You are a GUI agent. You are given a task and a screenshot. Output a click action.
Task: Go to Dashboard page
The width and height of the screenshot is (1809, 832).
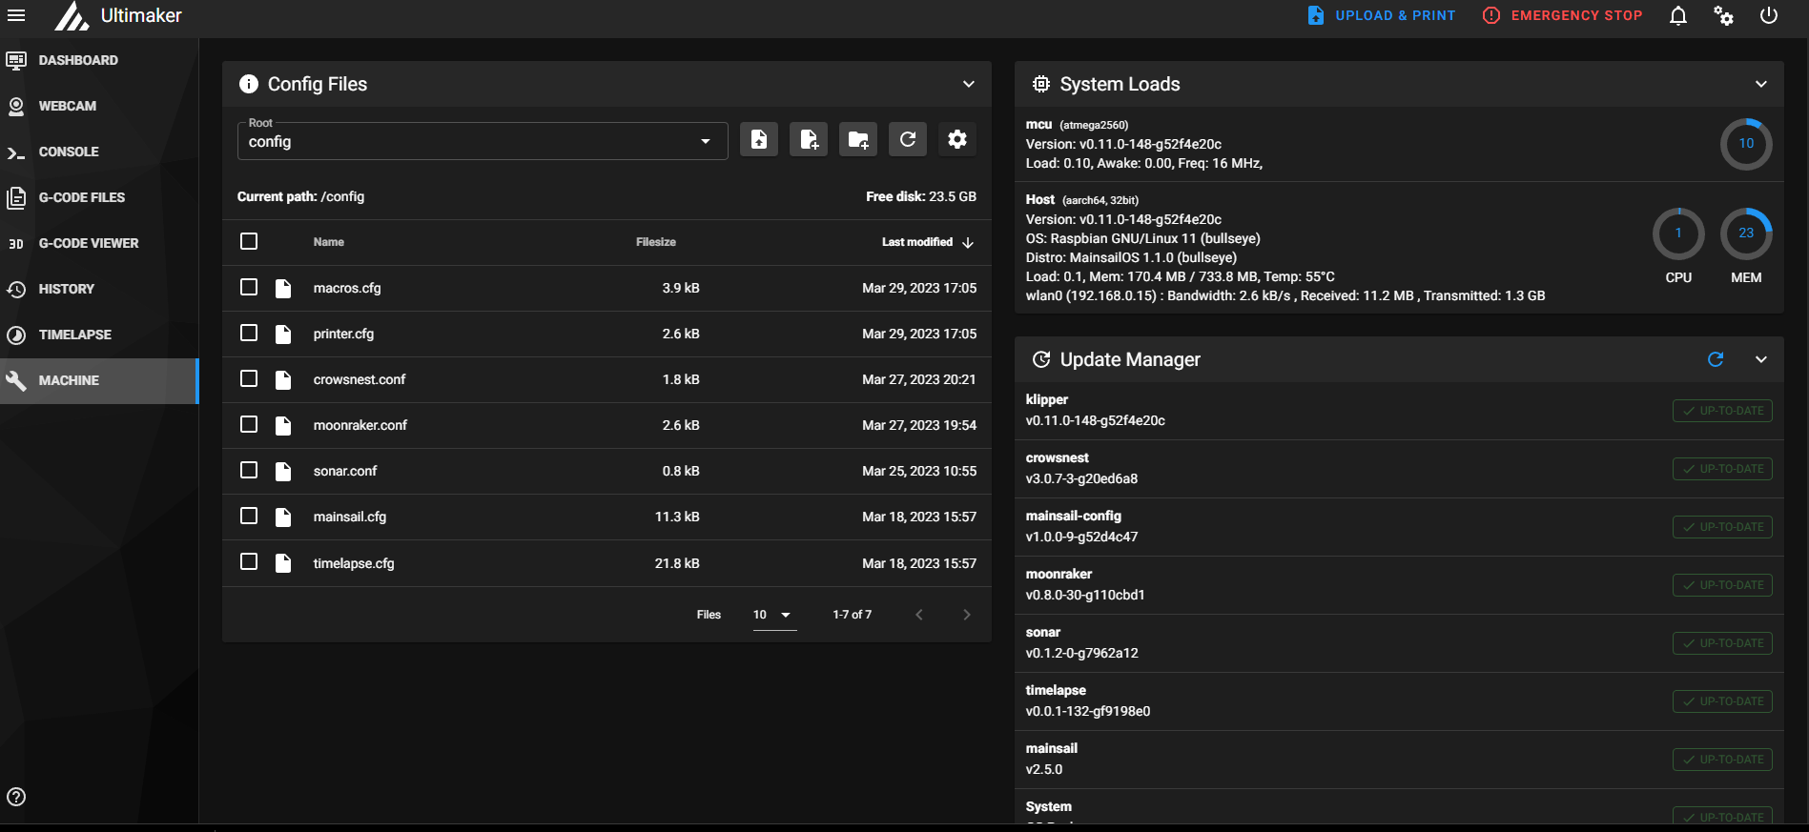pyautogui.click(x=99, y=60)
